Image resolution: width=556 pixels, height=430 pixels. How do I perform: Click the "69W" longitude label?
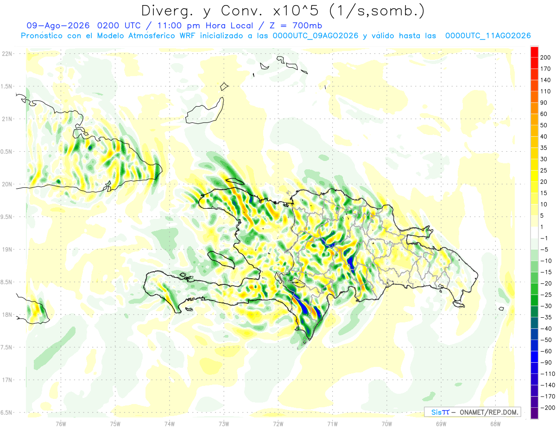[x=441, y=424]
